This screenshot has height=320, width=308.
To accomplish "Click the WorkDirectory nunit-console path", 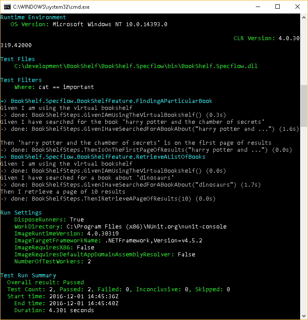I will (147, 227).
